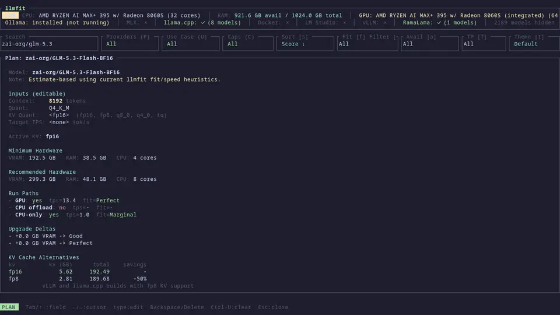This screenshot has width=560, height=315.
Task: Click the Ctrl-U:clear hint
Action: click(x=231, y=307)
